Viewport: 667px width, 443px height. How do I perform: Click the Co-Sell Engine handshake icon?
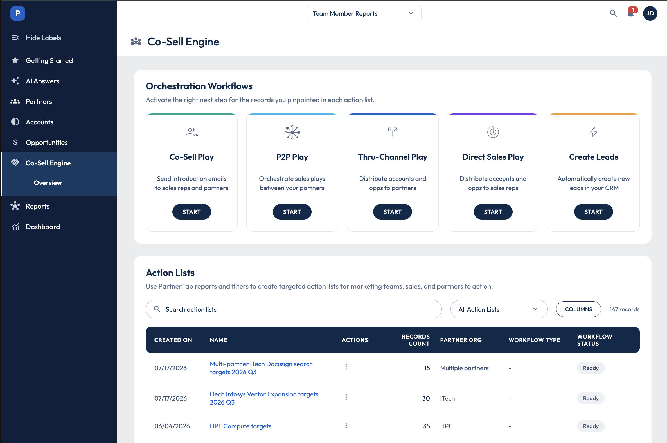point(15,163)
